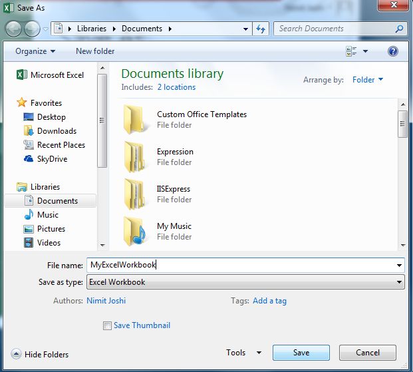Select Documents in the address breadcrumb
The height and width of the screenshot is (372, 413).
(x=142, y=29)
